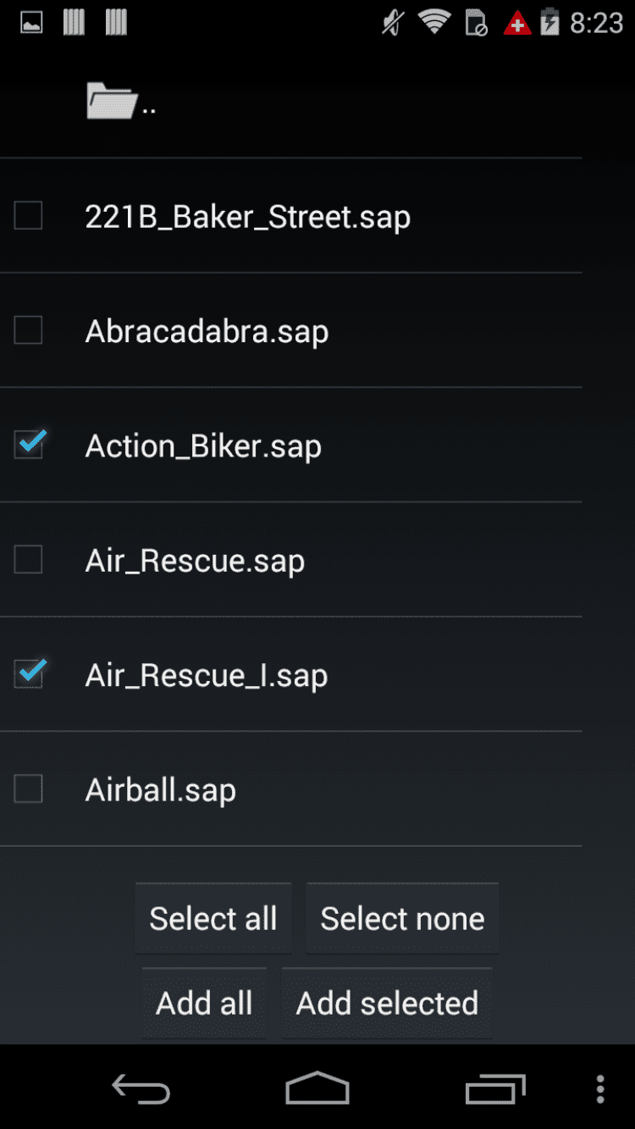
Task: Check the 221B_Baker_Street.sap checkbox
Action: pos(29,216)
